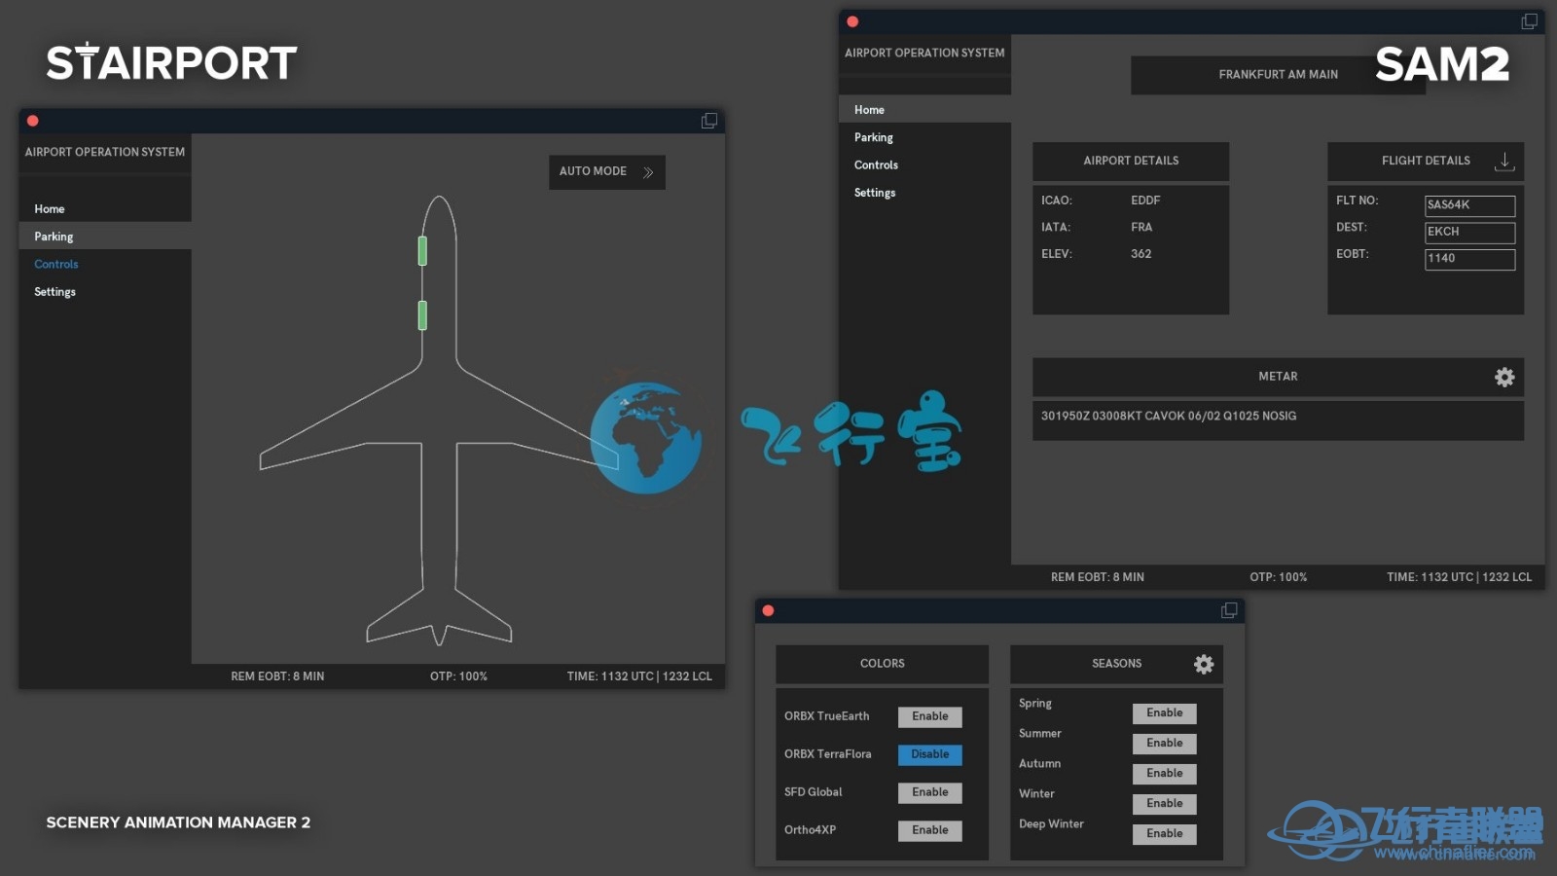
Task: Click the aircraft outline diagram
Action: coord(439,420)
